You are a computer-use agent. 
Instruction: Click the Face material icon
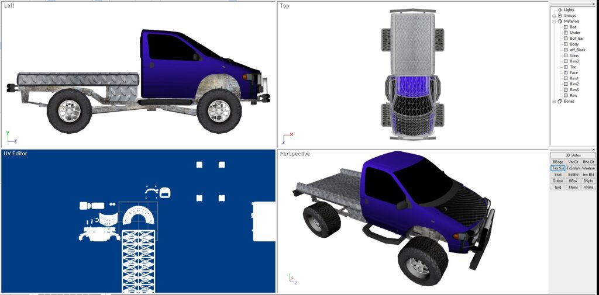click(566, 73)
